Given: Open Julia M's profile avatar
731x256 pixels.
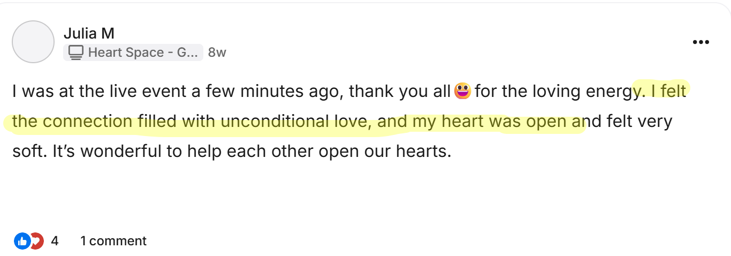Looking at the screenshot, I should coord(33,42).
